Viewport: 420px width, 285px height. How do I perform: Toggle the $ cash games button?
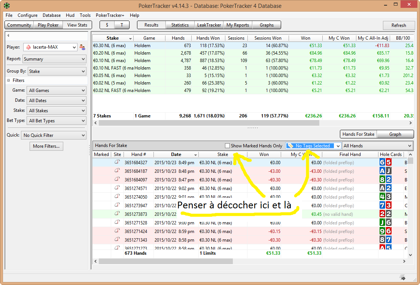(x=107, y=25)
